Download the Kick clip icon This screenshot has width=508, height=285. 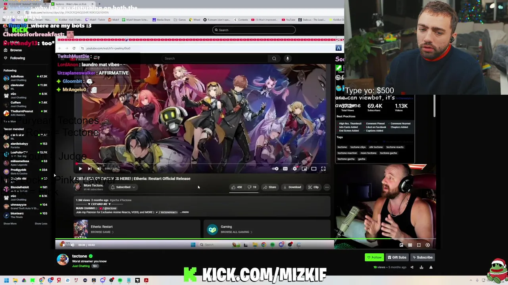[421, 268]
